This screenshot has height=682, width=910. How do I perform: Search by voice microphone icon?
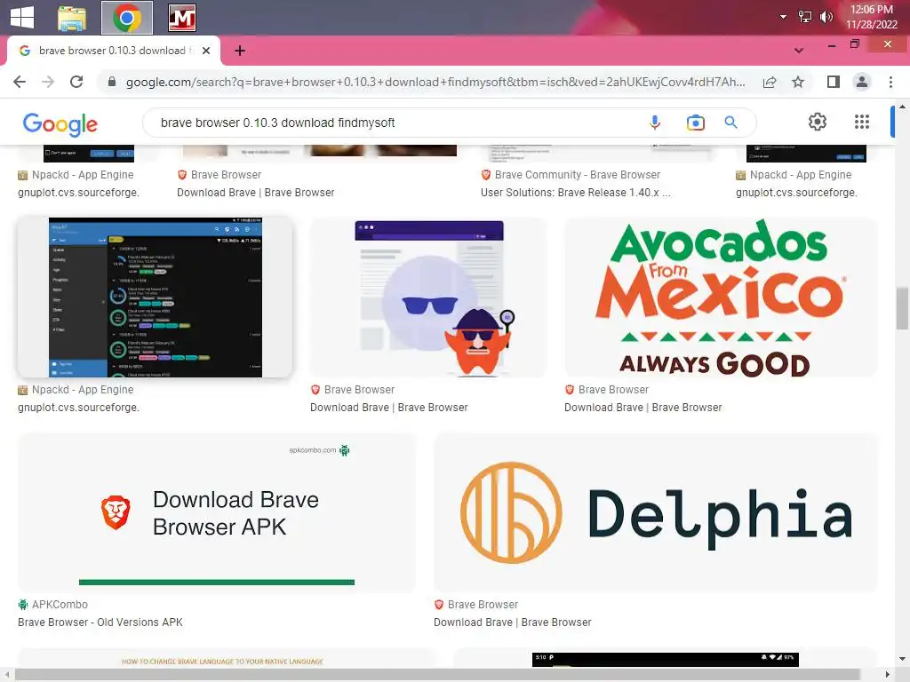(655, 123)
